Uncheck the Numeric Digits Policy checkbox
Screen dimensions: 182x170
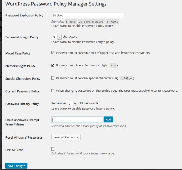(x=53, y=65)
